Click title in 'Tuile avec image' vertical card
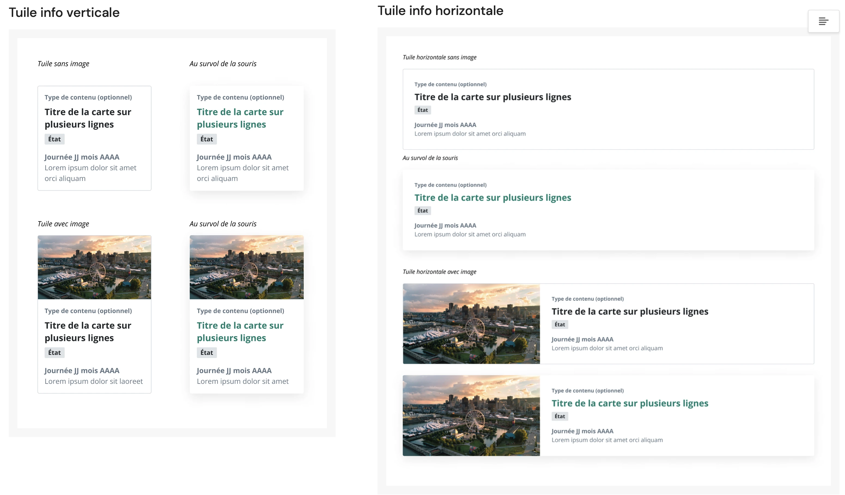This screenshot has width=845, height=495. pyautogui.click(x=88, y=331)
